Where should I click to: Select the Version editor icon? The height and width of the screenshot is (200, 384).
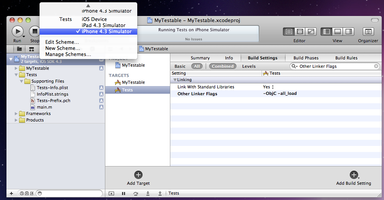(311, 32)
